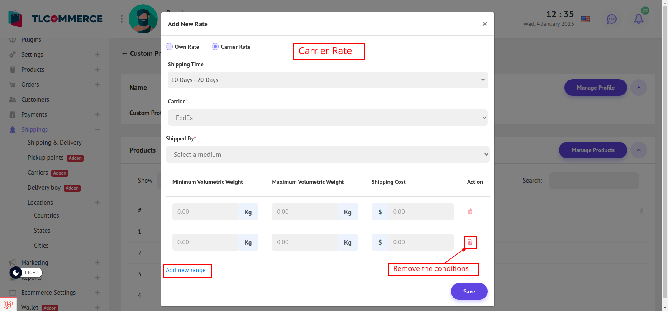Open the Carrier dropdown showing FedEx
This screenshot has width=668, height=311.
click(x=327, y=118)
